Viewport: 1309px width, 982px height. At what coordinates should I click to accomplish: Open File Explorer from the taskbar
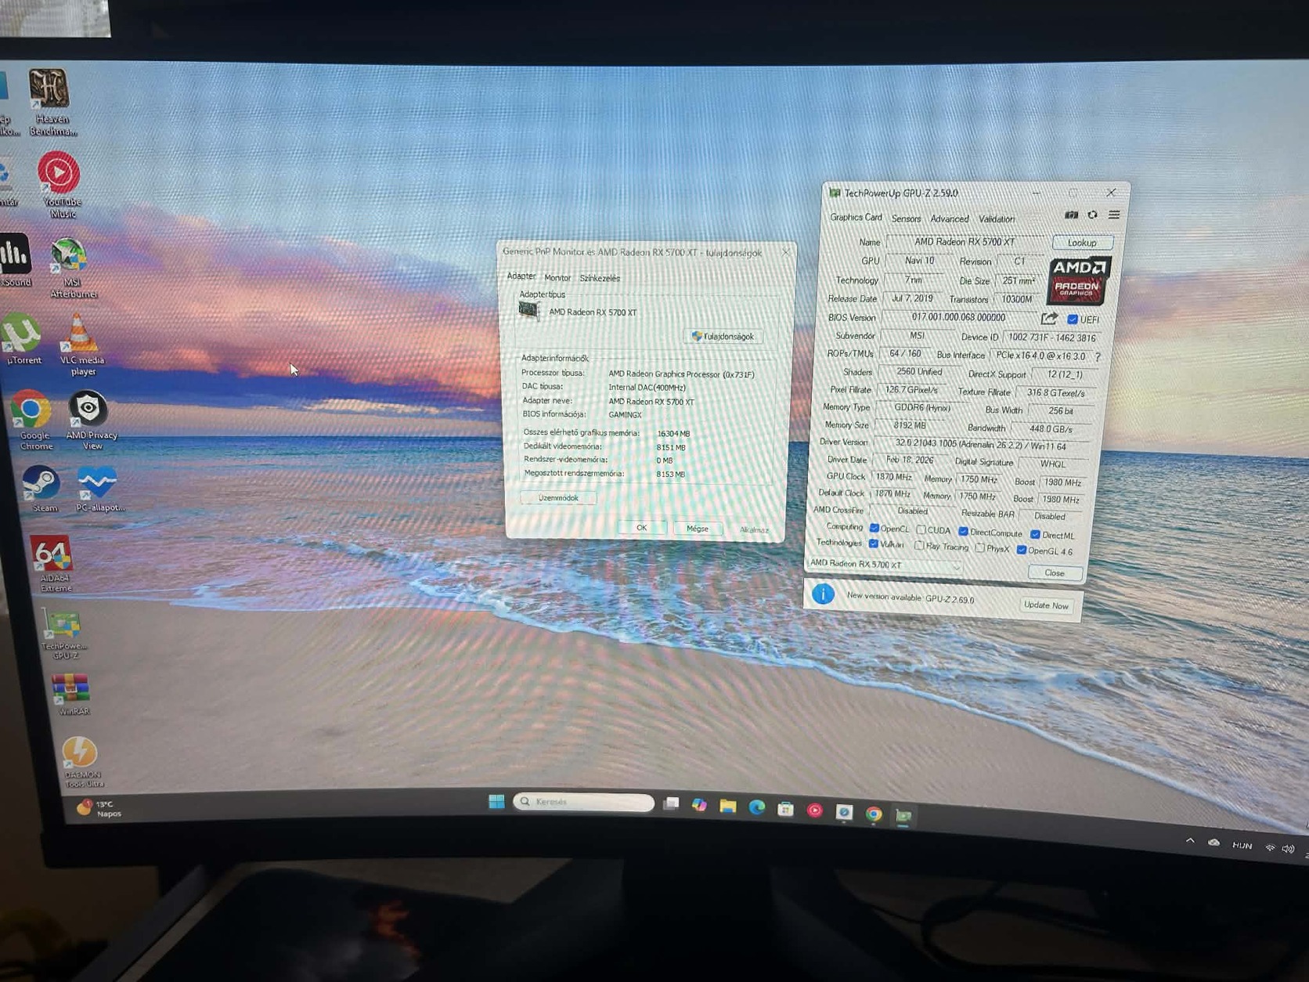pyautogui.click(x=727, y=806)
